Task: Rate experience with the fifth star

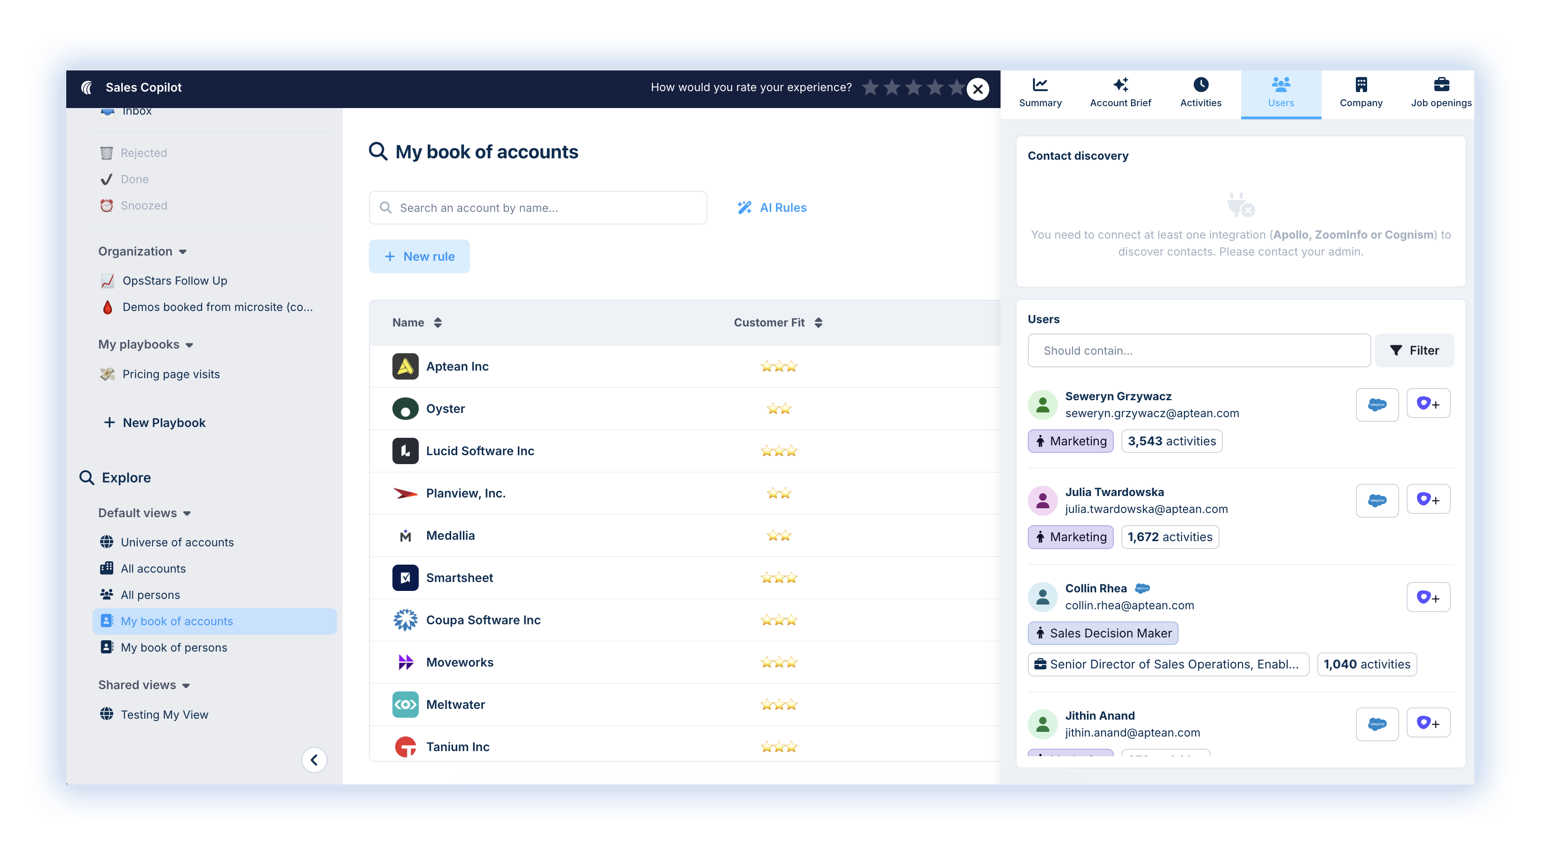Action: tap(956, 88)
